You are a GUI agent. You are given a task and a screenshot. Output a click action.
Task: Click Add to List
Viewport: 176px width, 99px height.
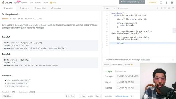[x=29, y=18]
